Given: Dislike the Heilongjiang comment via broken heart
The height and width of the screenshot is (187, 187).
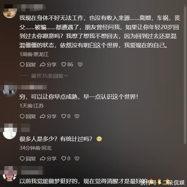Looking at the screenshot, I should tap(80, 65).
